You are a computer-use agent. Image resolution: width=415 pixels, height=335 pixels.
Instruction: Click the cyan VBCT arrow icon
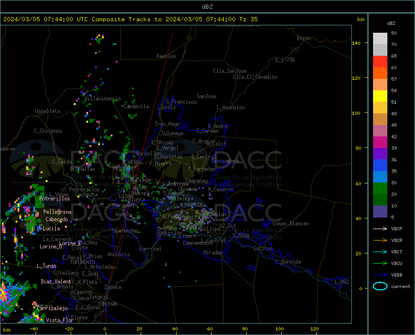click(380, 252)
